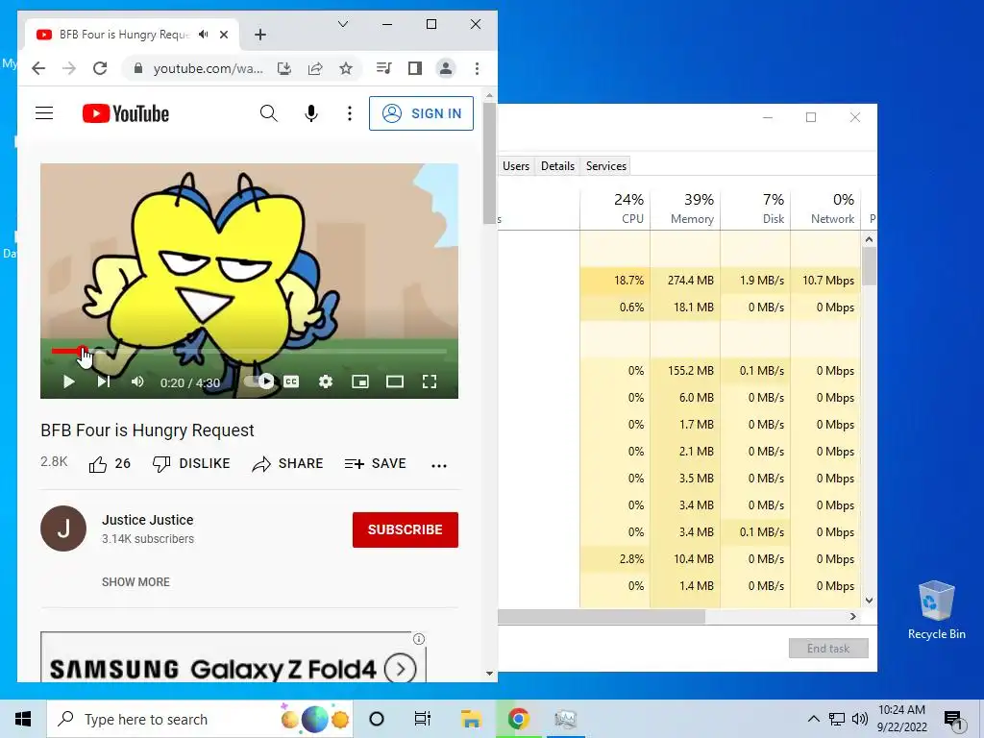Expand description with SHOW MORE

(x=135, y=581)
